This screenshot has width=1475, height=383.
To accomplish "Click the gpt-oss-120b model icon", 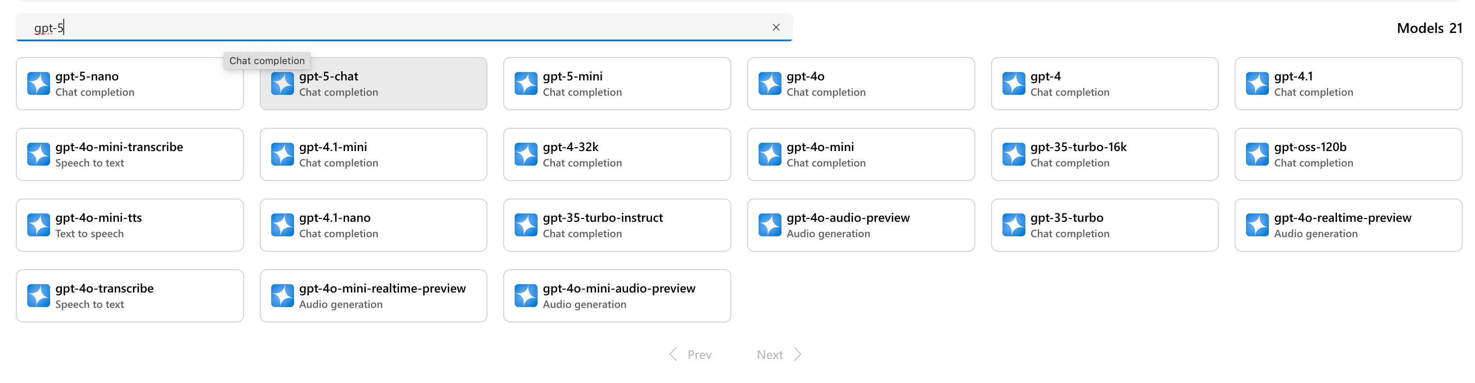I will coord(1257,155).
